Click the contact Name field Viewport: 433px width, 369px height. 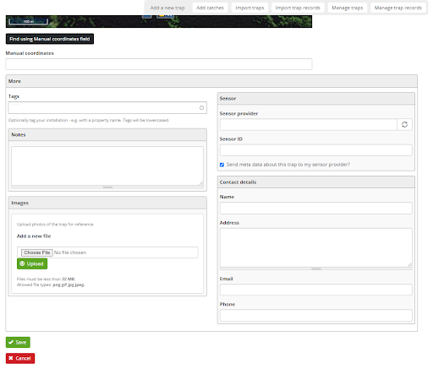click(x=316, y=208)
